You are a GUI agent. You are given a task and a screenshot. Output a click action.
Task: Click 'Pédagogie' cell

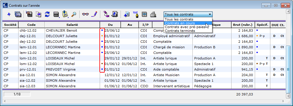tap(203, 86)
